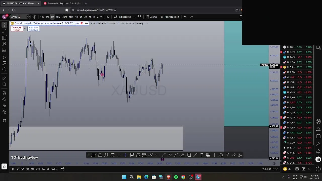The width and height of the screenshot is (322, 181).
Task: Open chat messages panel on right sidebar
Action: click(318, 48)
